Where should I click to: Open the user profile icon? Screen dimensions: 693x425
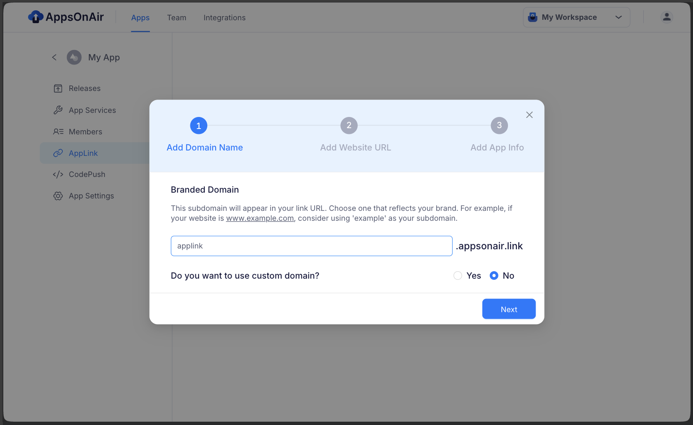pos(667,17)
